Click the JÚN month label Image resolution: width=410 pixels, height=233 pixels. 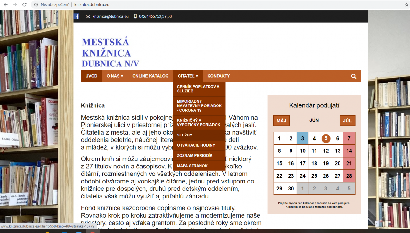314,120
